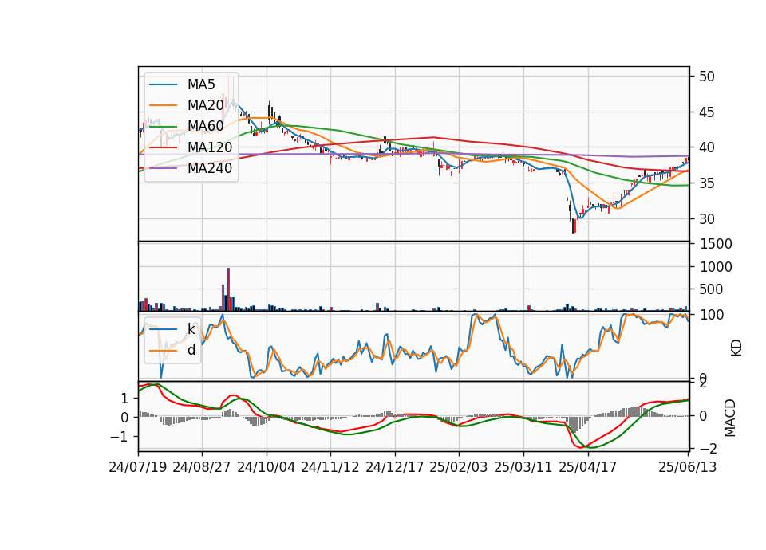The height and width of the screenshot is (550, 766).
Task: Click the price axis value 40
Action: coord(706,147)
